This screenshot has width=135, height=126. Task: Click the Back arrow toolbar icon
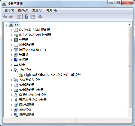5,17
